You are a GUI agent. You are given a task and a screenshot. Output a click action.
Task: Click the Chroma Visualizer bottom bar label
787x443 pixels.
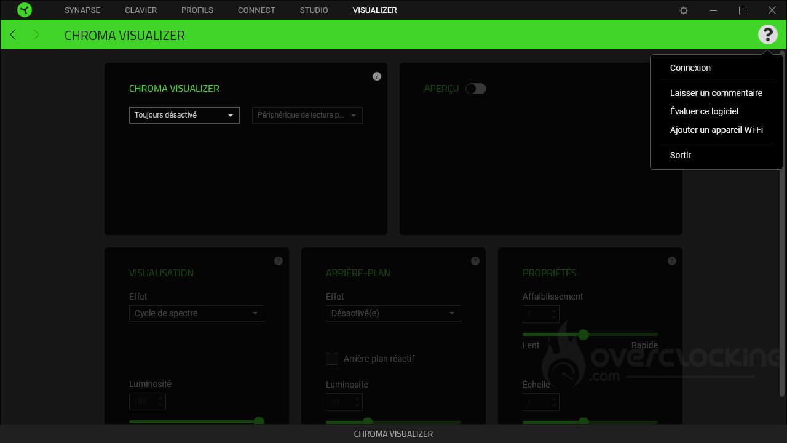coord(393,434)
